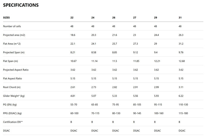This screenshot has height=136, width=207.
Task: Click the Projected Span value 9.76
Action: click(x=181, y=52)
